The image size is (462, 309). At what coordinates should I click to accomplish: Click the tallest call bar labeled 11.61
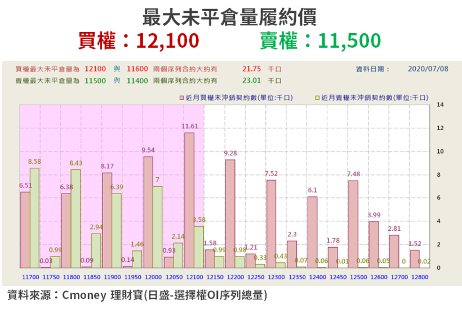189,200
